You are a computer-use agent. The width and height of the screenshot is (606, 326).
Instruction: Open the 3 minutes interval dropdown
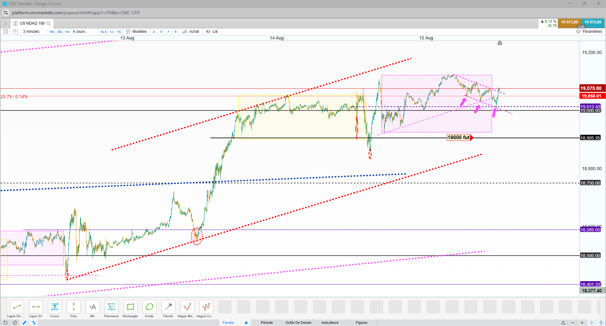click(31, 32)
